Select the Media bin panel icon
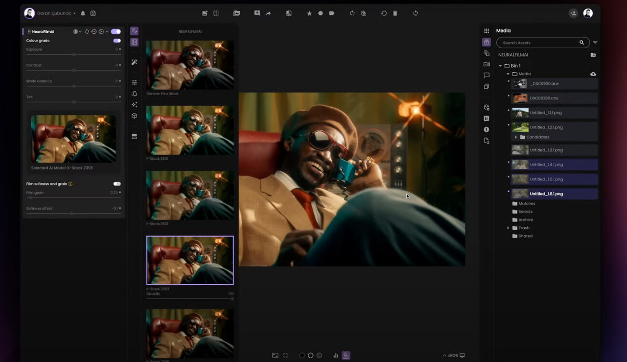Viewport: 627px width, 362px height. tap(487, 42)
